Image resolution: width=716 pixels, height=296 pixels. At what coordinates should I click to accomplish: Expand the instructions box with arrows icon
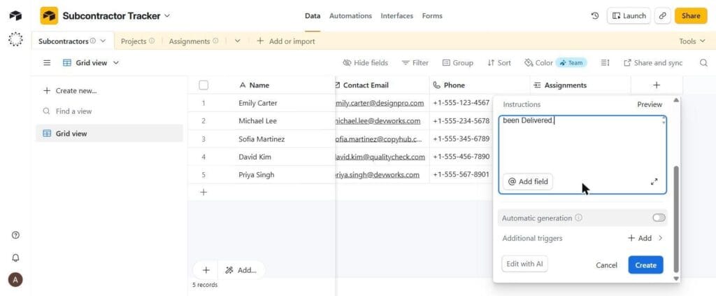pos(654,181)
